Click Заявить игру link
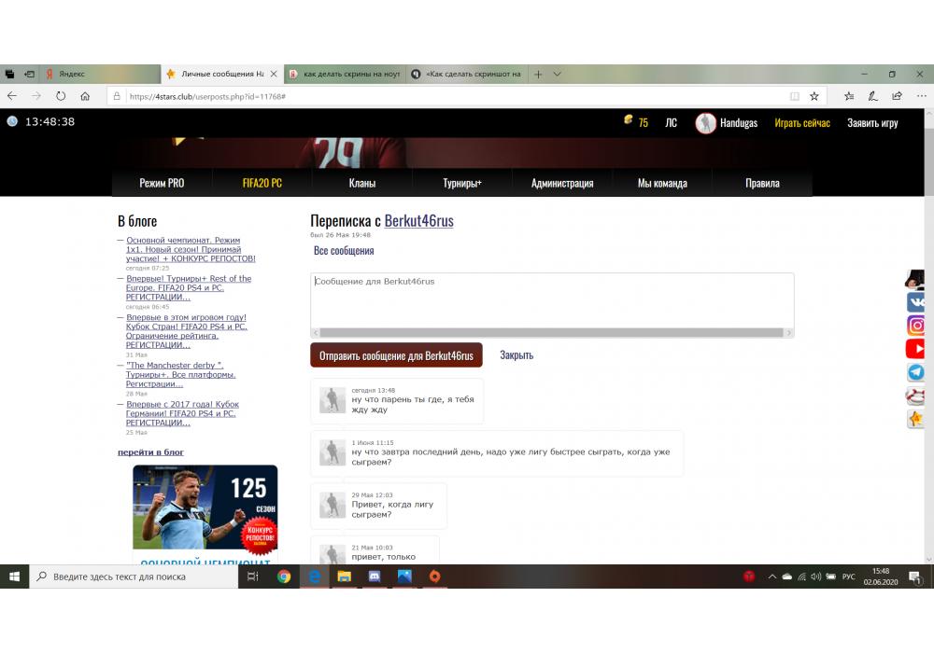This screenshot has height=653, width=934. [x=872, y=123]
